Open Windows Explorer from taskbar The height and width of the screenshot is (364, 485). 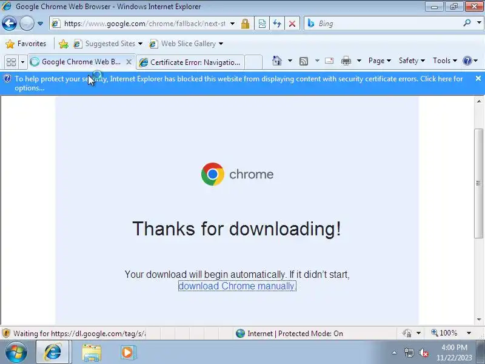[x=92, y=352]
